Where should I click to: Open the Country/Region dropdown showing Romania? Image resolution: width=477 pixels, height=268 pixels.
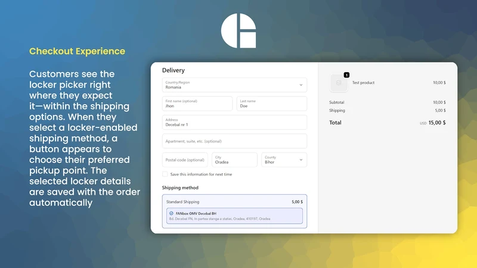pos(234,85)
